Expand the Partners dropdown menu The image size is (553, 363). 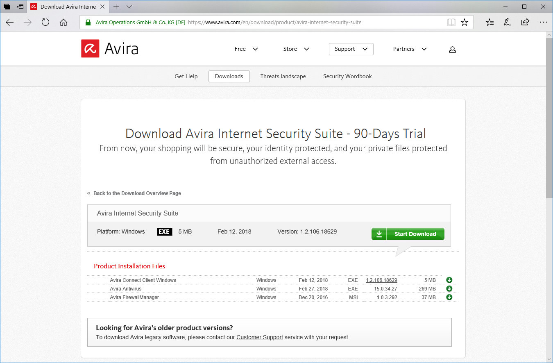410,49
